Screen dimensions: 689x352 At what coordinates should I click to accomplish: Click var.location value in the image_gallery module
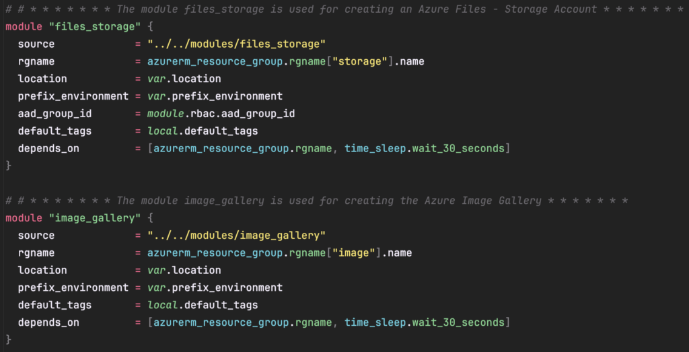(x=184, y=271)
